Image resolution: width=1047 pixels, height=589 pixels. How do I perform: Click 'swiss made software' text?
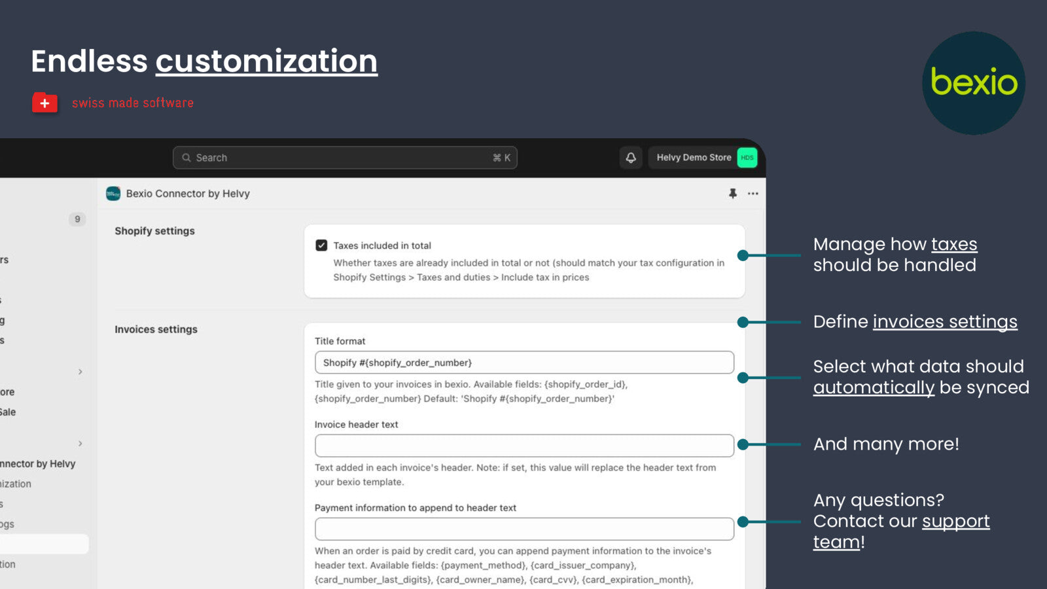(133, 103)
